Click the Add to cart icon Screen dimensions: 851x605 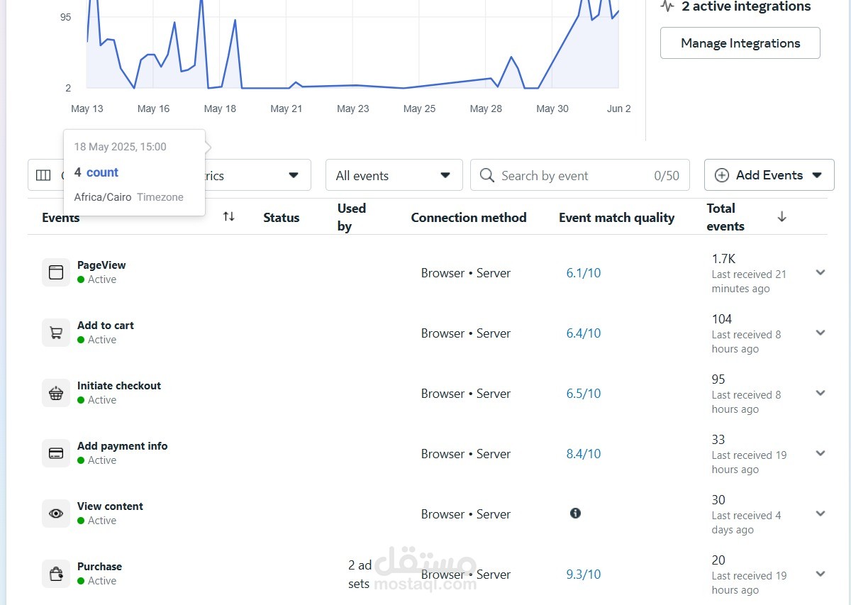[x=56, y=333]
